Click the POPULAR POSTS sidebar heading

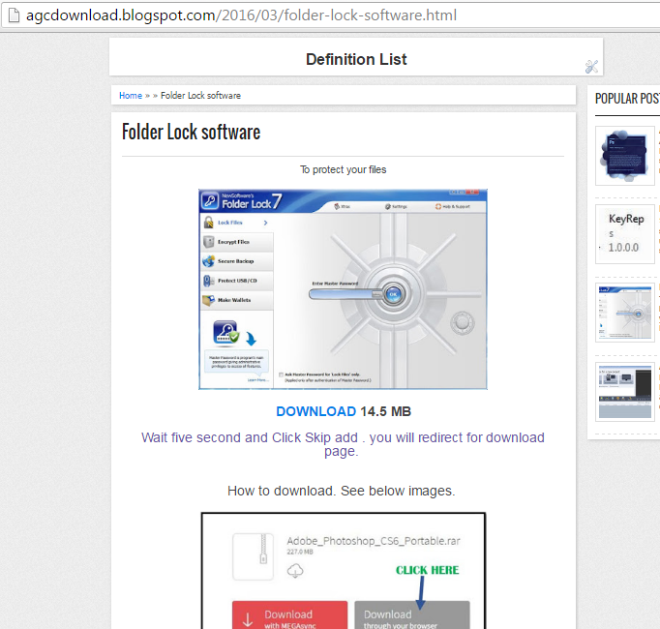point(627,99)
